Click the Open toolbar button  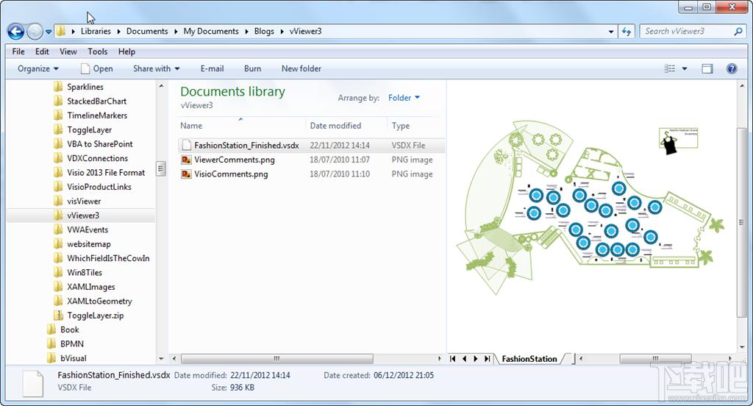pyautogui.click(x=97, y=68)
